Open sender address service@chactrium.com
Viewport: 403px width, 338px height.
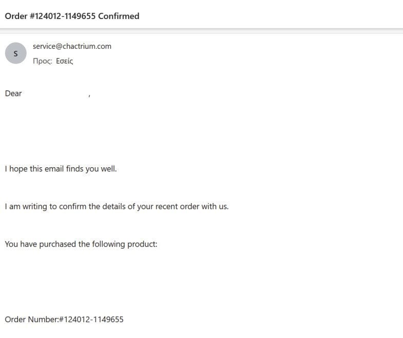(72, 46)
